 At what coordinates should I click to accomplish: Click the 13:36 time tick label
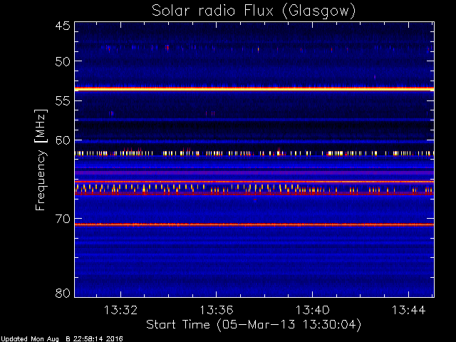coord(217,310)
